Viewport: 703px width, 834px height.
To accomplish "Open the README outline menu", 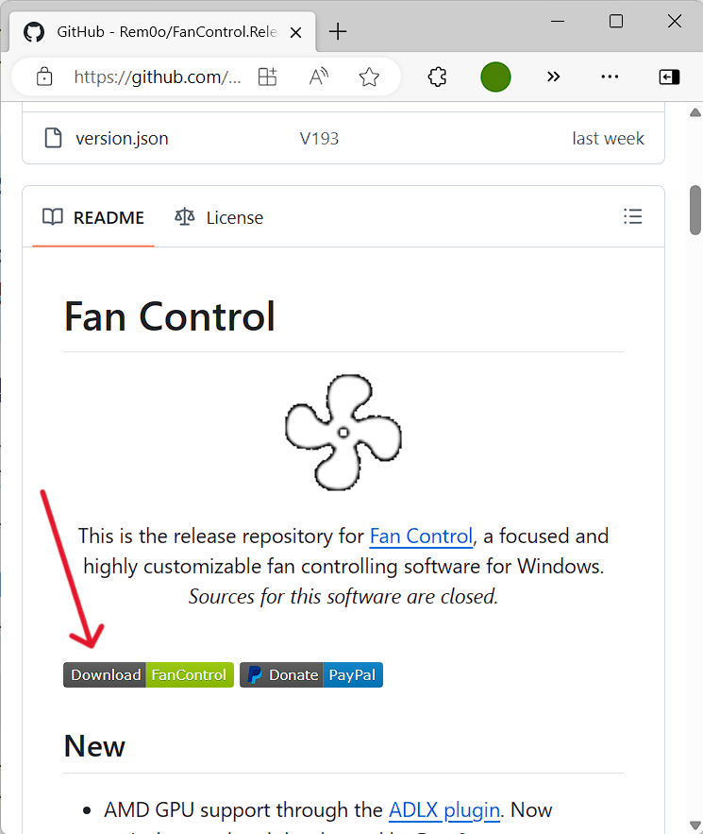I will click(632, 216).
